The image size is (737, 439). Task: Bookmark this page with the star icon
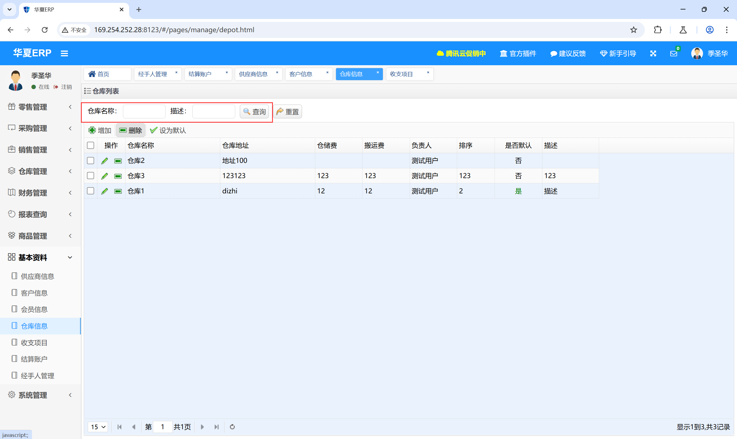point(633,30)
